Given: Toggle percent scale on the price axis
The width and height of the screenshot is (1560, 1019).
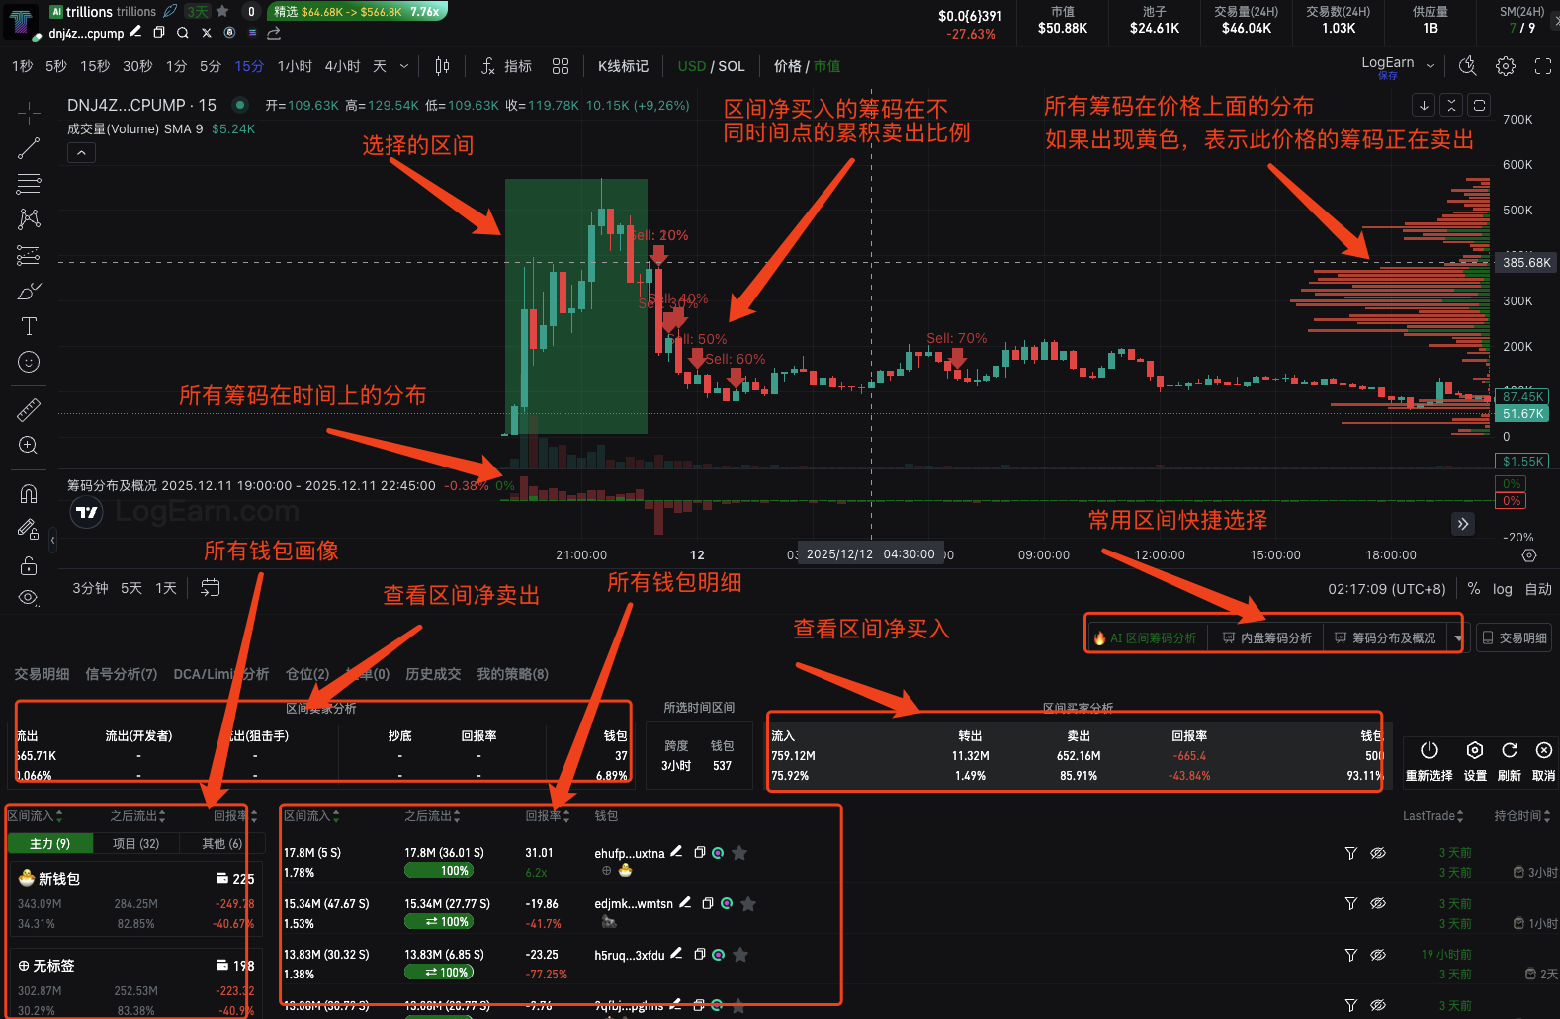Looking at the screenshot, I should pos(1473,589).
